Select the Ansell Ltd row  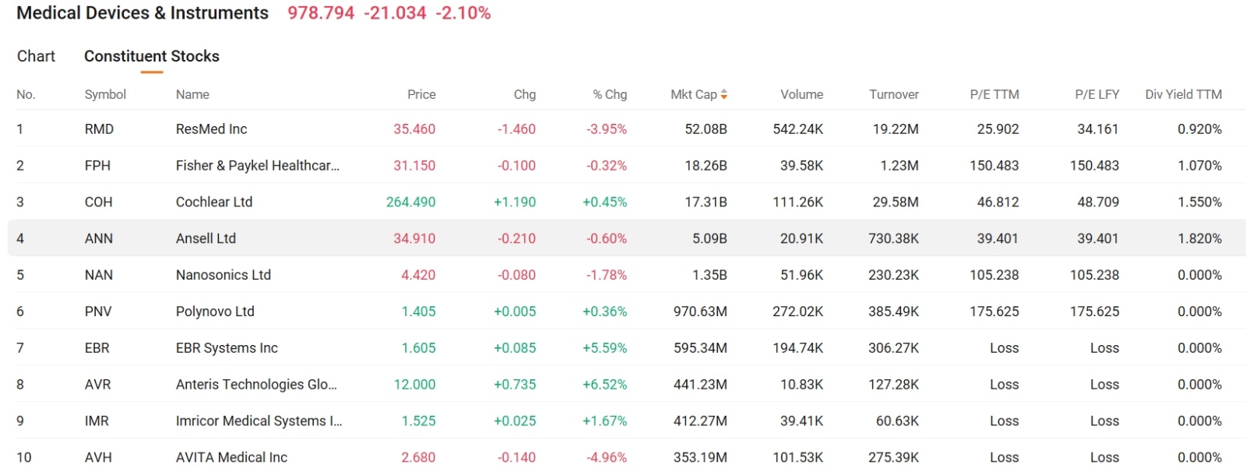(206, 238)
